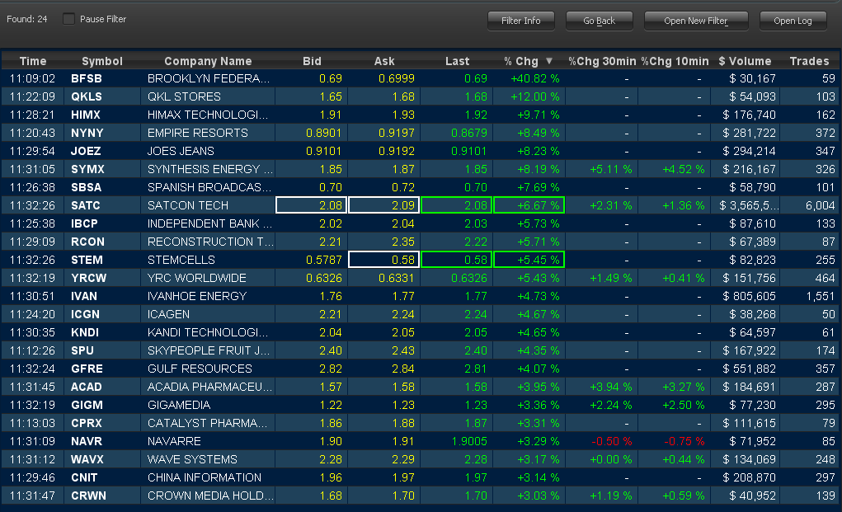The width and height of the screenshot is (842, 512).
Task: Select the CPRX symbol
Action: click(87, 424)
